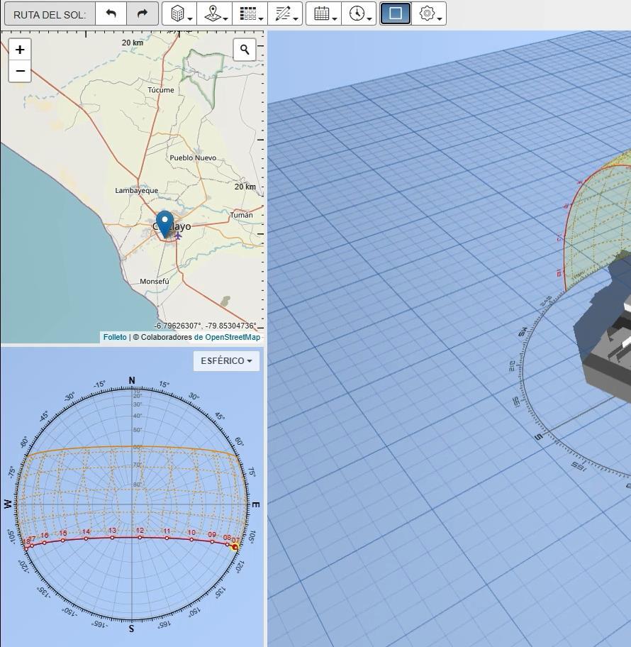Click the redo arrow button
This screenshot has height=647, width=631.
142,14
